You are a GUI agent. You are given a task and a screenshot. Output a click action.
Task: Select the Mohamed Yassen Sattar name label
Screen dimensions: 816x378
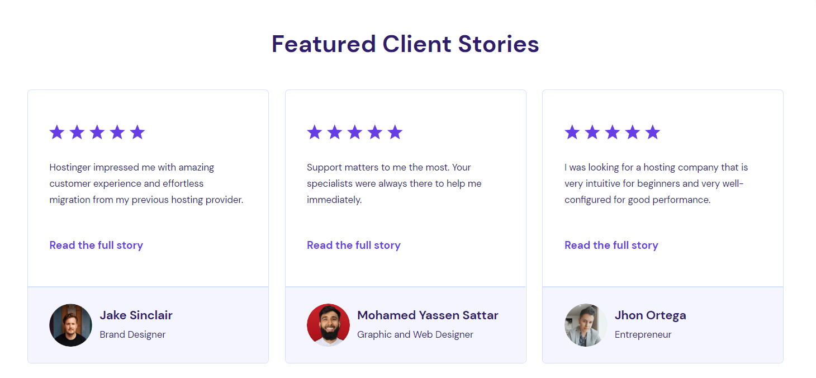428,315
